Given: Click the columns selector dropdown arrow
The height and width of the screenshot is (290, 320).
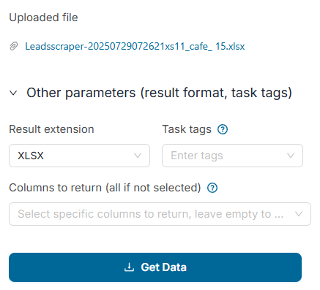Looking at the screenshot, I should tap(299, 214).
